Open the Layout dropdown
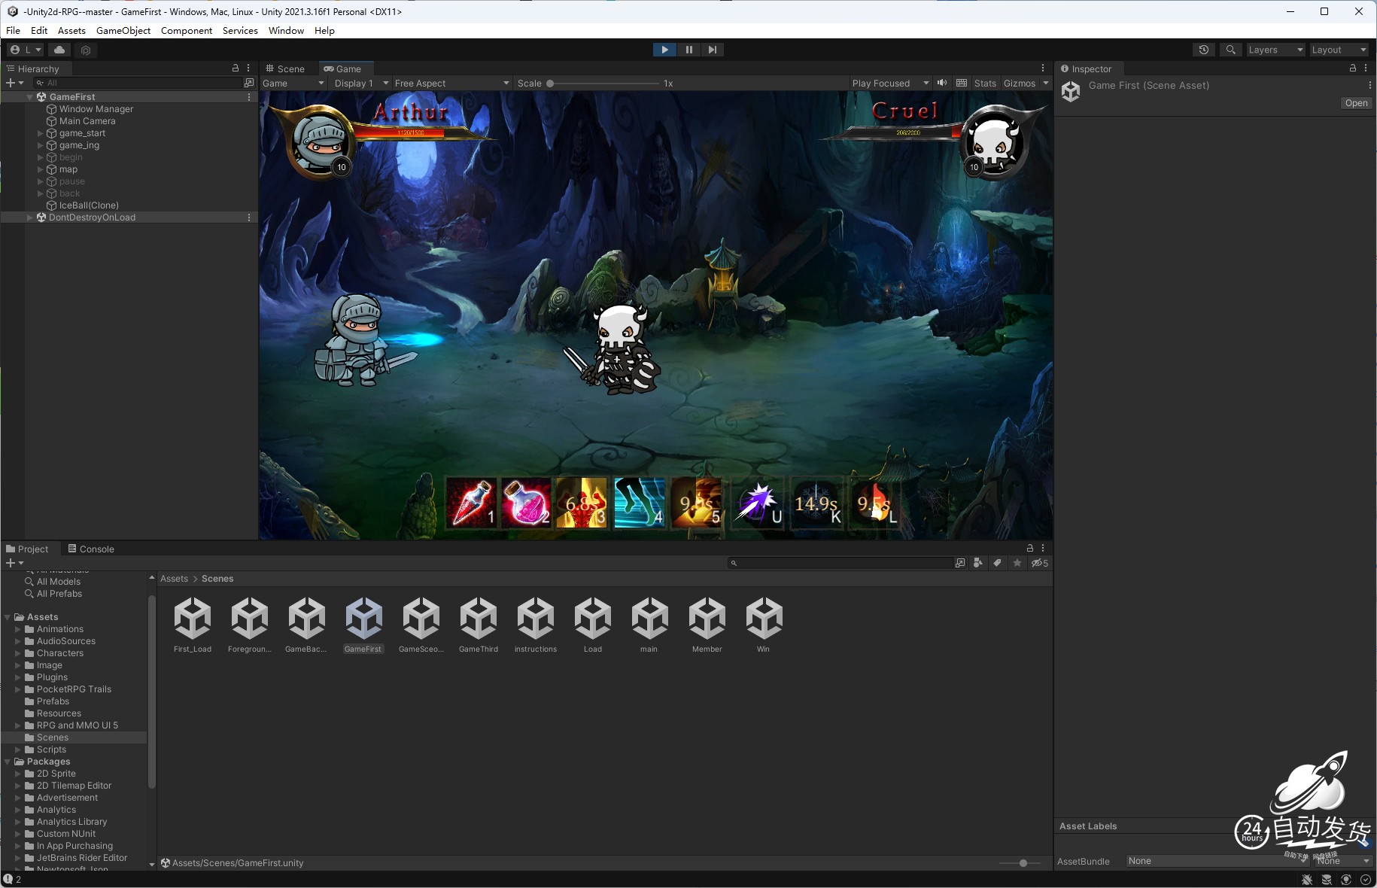Image resolution: width=1377 pixels, height=888 pixels. (x=1339, y=50)
